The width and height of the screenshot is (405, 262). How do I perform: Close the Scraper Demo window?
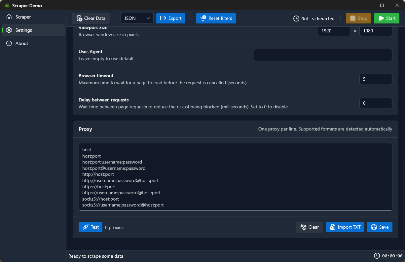click(397, 5)
